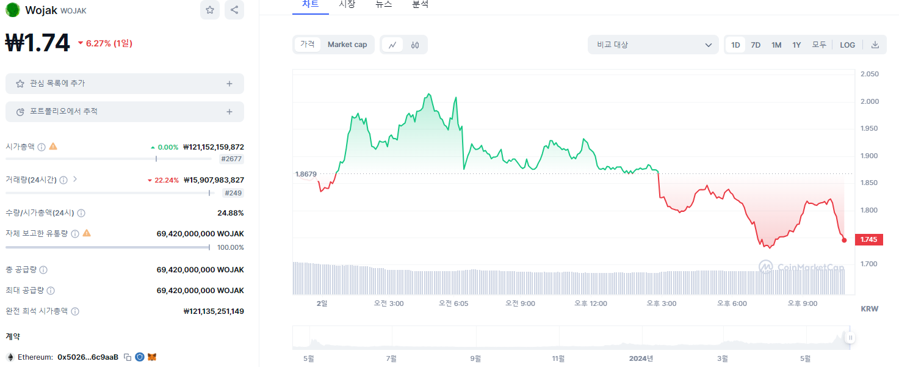Image resolution: width=899 pixels, height=367 pixels.
Task: Select the 가격 chart toggle
Action: pos(308,45)
